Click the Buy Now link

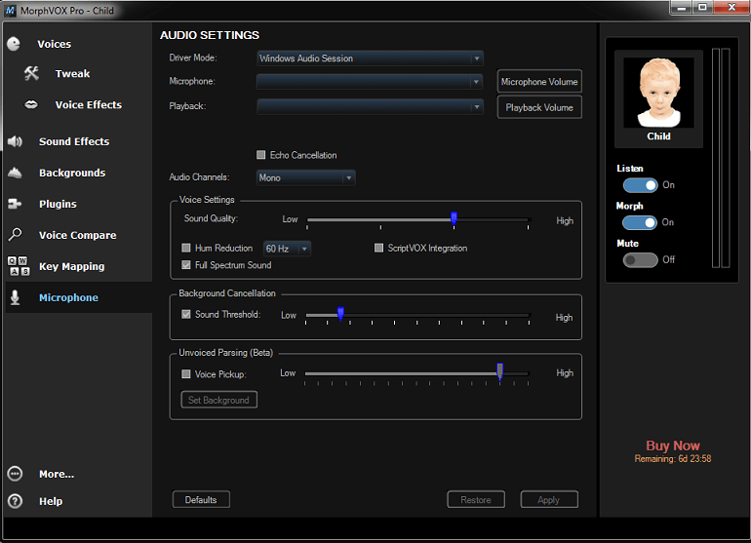point(673,446)
